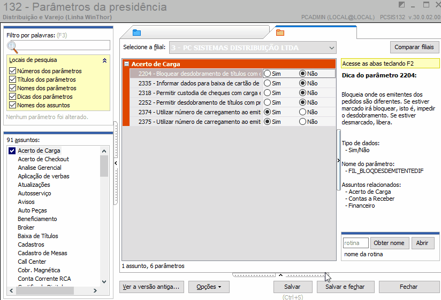This screenshot has height=300, width=441.
Task: Toggle Títulos dos parâmetros checkbox
Action: coord(12,80)
